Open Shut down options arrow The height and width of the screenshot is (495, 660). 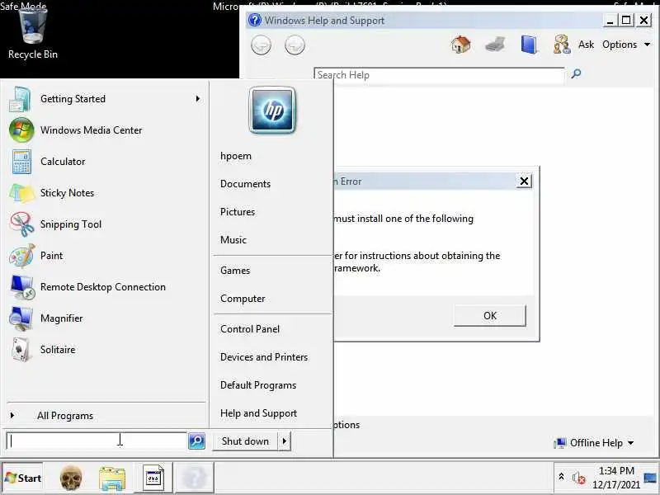tap(285, 441)
